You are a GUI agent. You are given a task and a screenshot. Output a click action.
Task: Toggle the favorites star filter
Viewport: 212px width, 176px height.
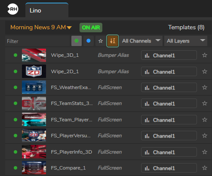click(x=101, y=41)
